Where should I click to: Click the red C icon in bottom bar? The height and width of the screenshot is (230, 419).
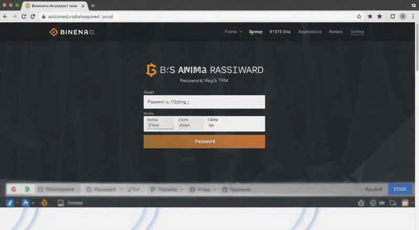tap(14, 189)
